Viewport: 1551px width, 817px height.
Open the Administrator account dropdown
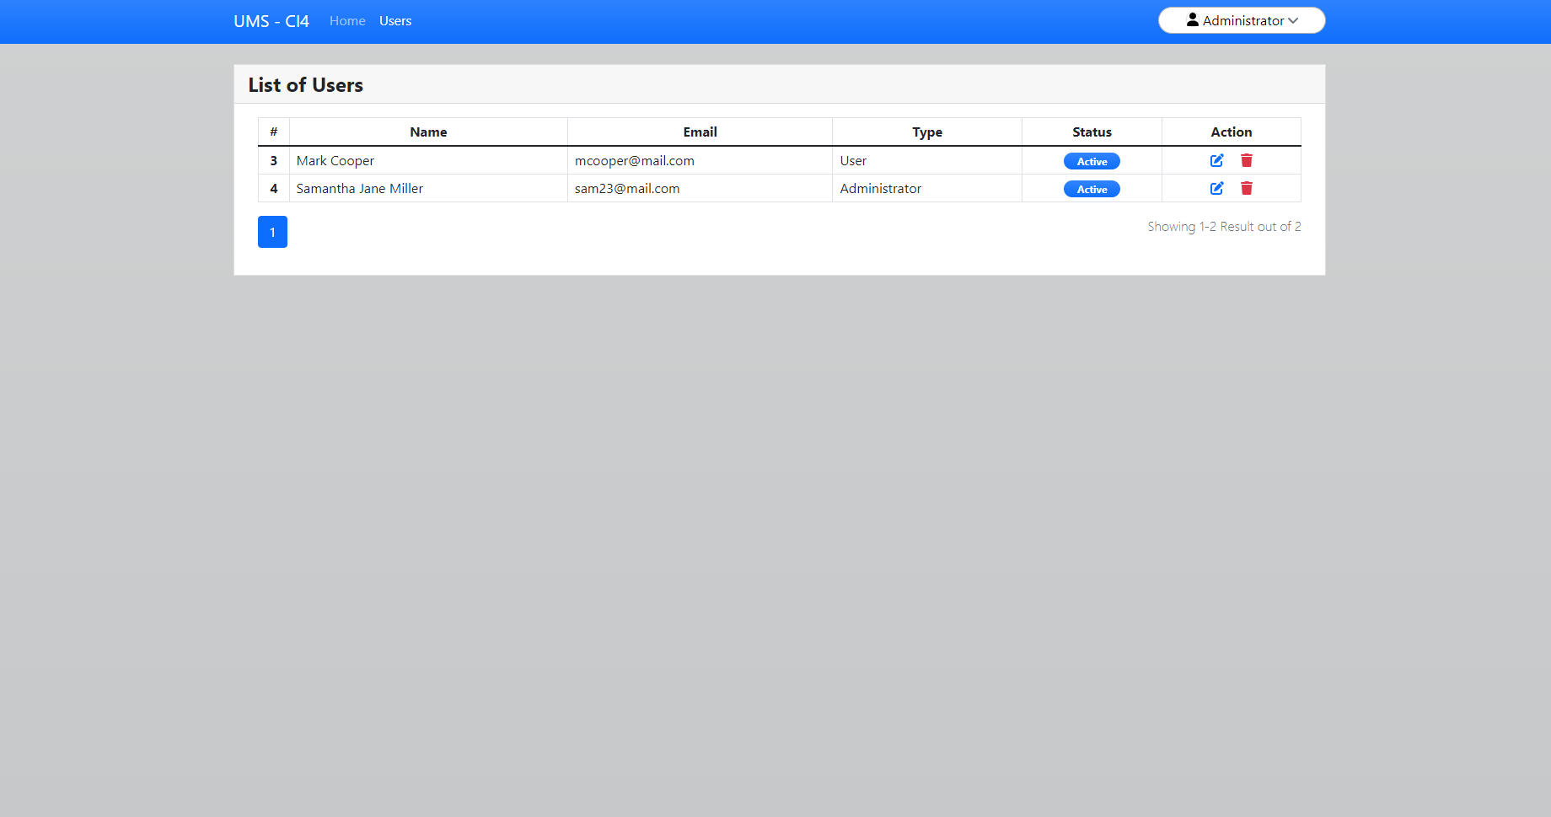click(1242, 20)
